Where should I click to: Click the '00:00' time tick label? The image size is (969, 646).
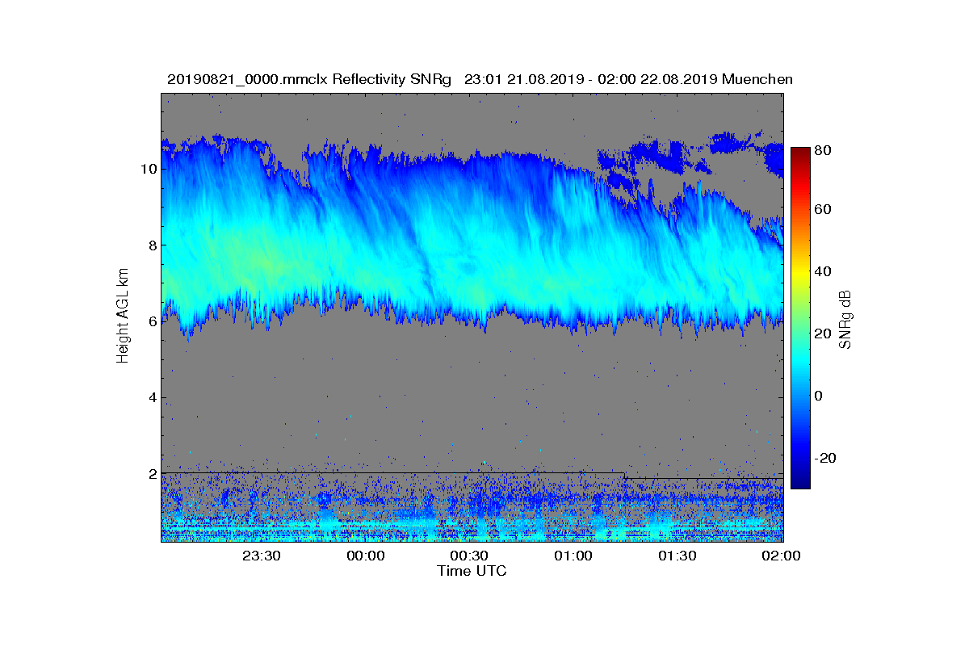point(366,556)
